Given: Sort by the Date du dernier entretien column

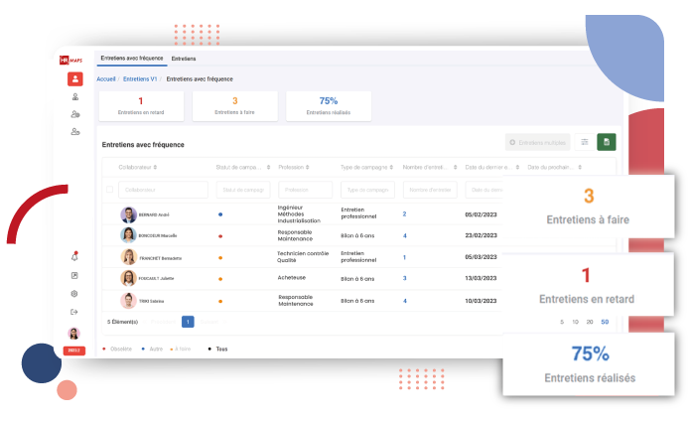Looking at the screenshot, I should 492,167.
